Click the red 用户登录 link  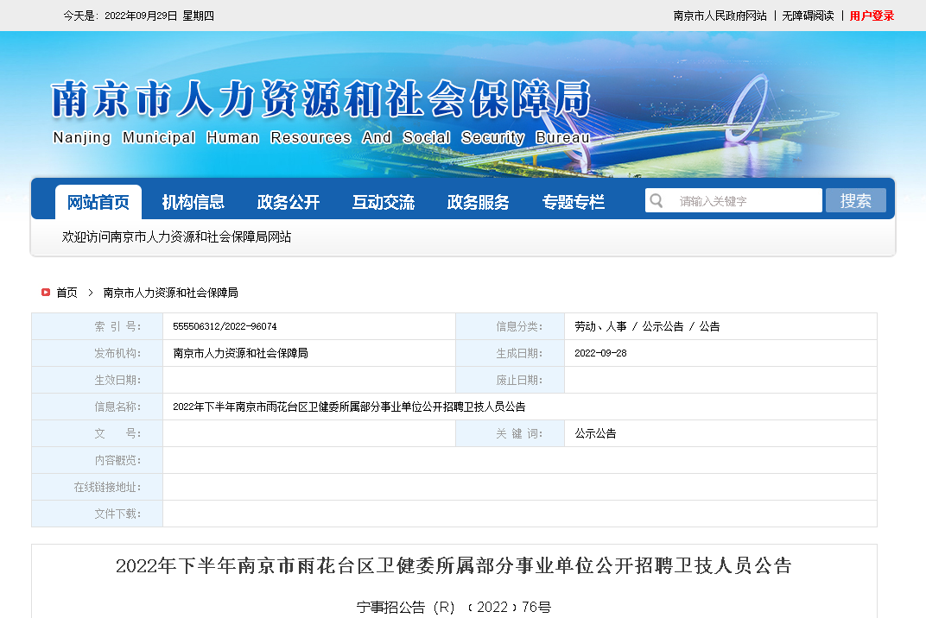coord(872,16)
